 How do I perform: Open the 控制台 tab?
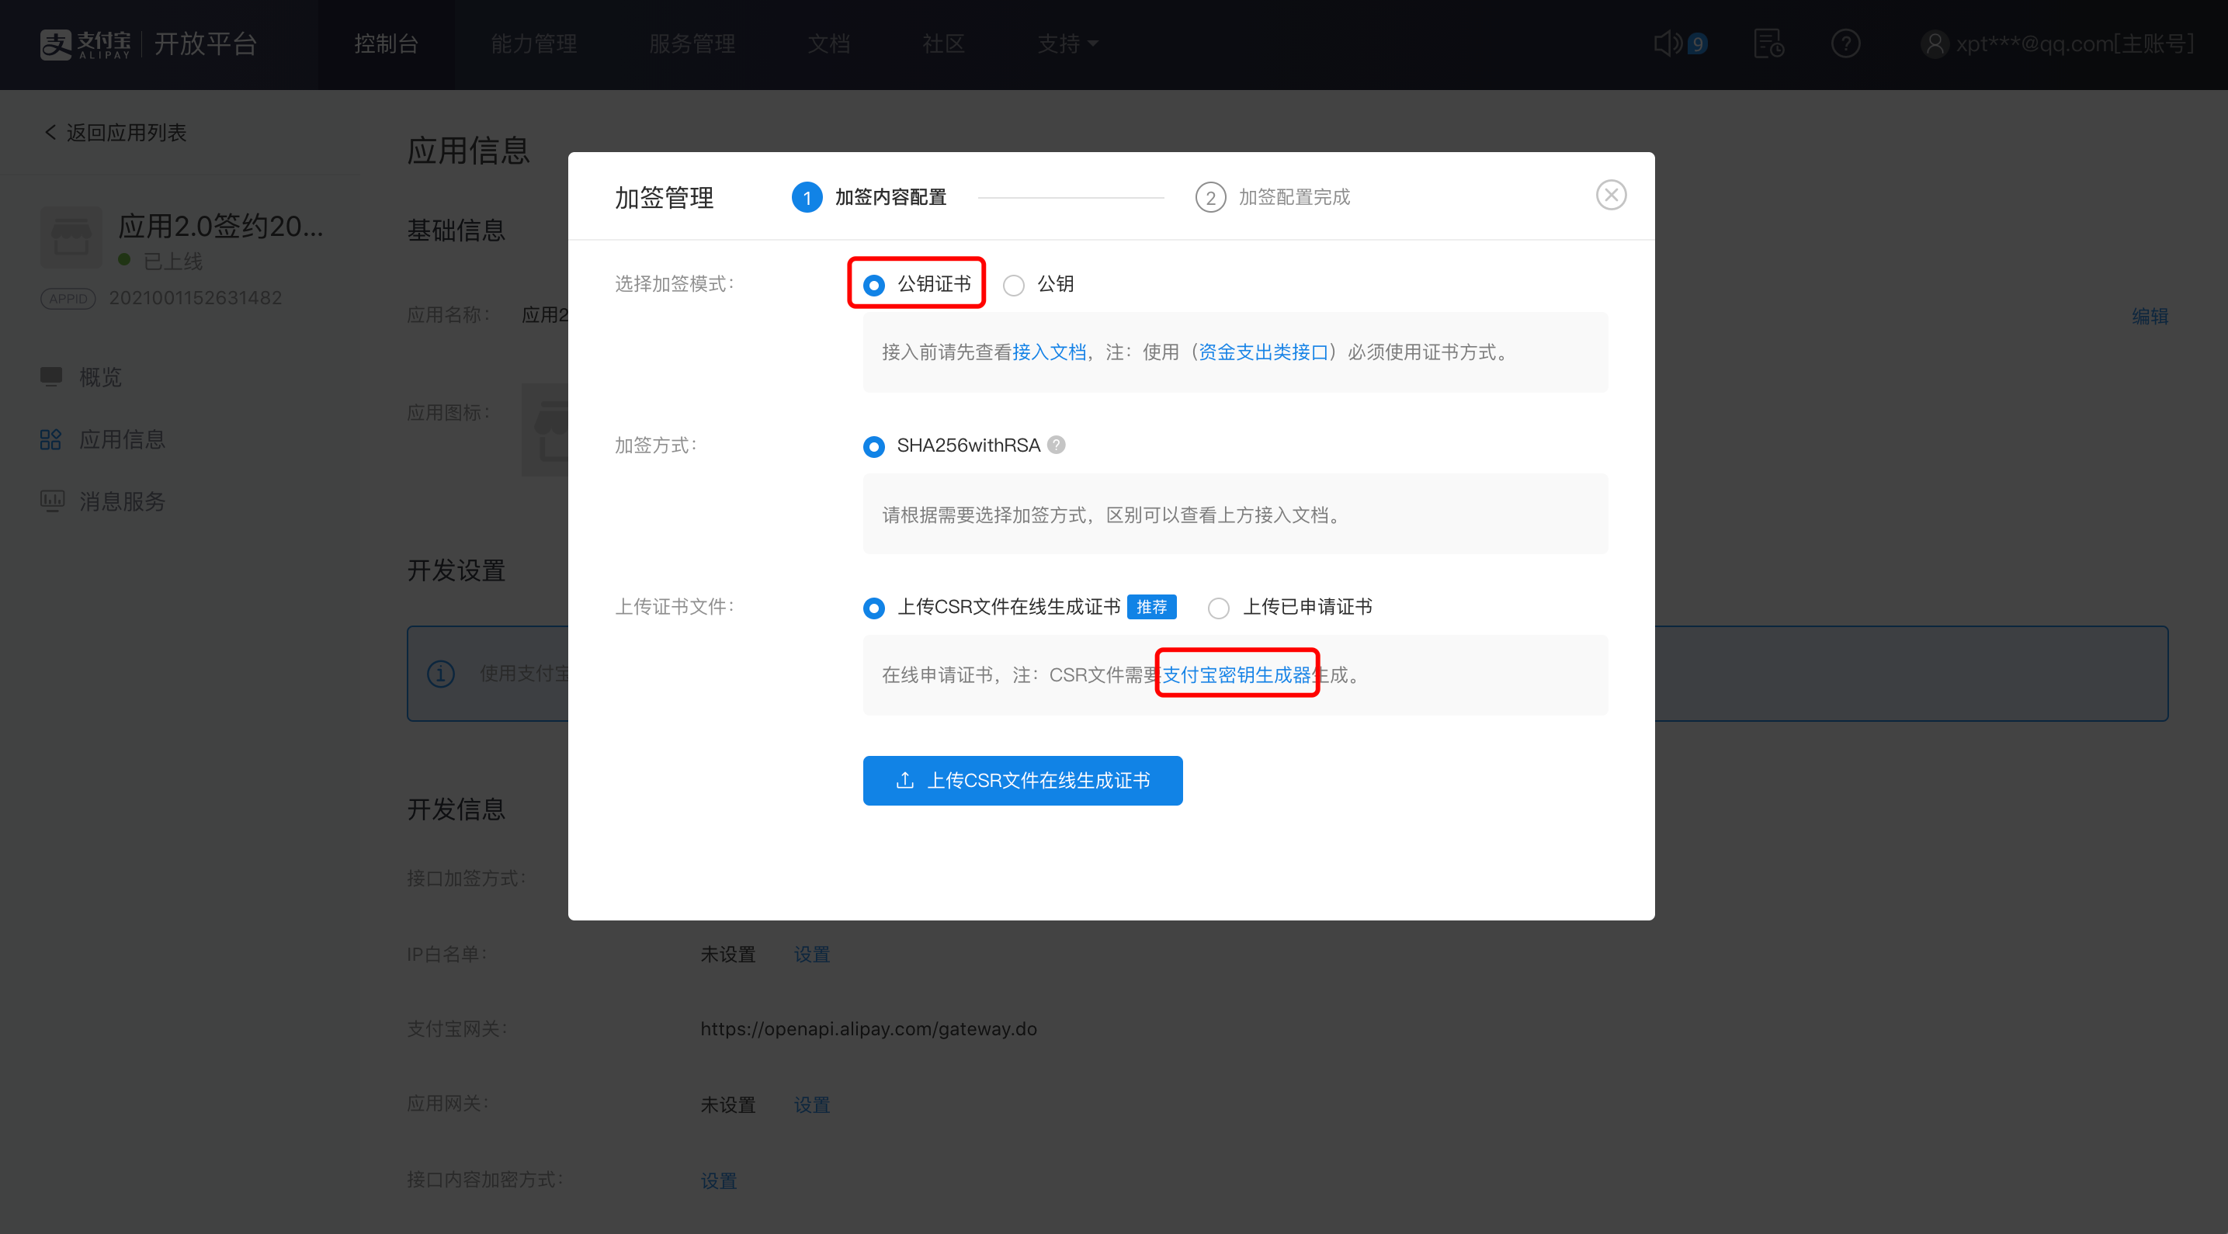(386, 43)
